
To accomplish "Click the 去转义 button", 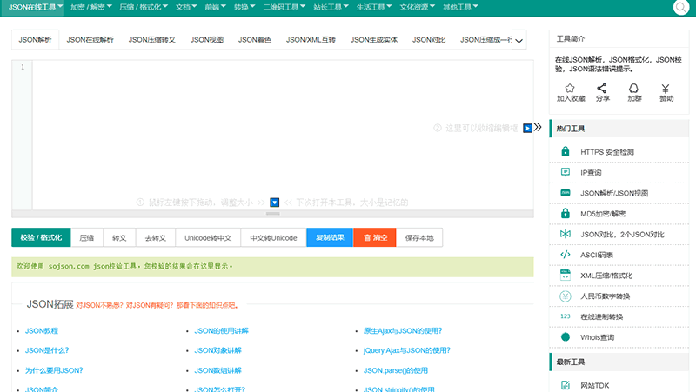I will tap(156, 237).
